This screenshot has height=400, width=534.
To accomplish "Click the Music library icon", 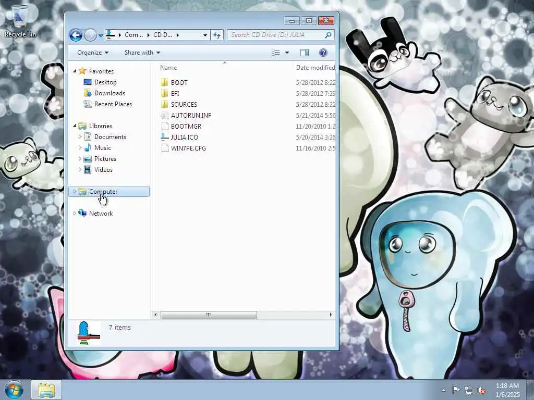I will 88,147.
